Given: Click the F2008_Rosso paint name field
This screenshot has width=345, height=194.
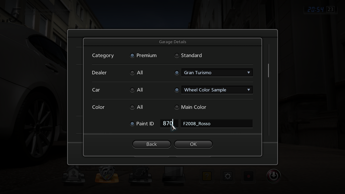Looking at the screenshot, I should [x=216, y=123].
